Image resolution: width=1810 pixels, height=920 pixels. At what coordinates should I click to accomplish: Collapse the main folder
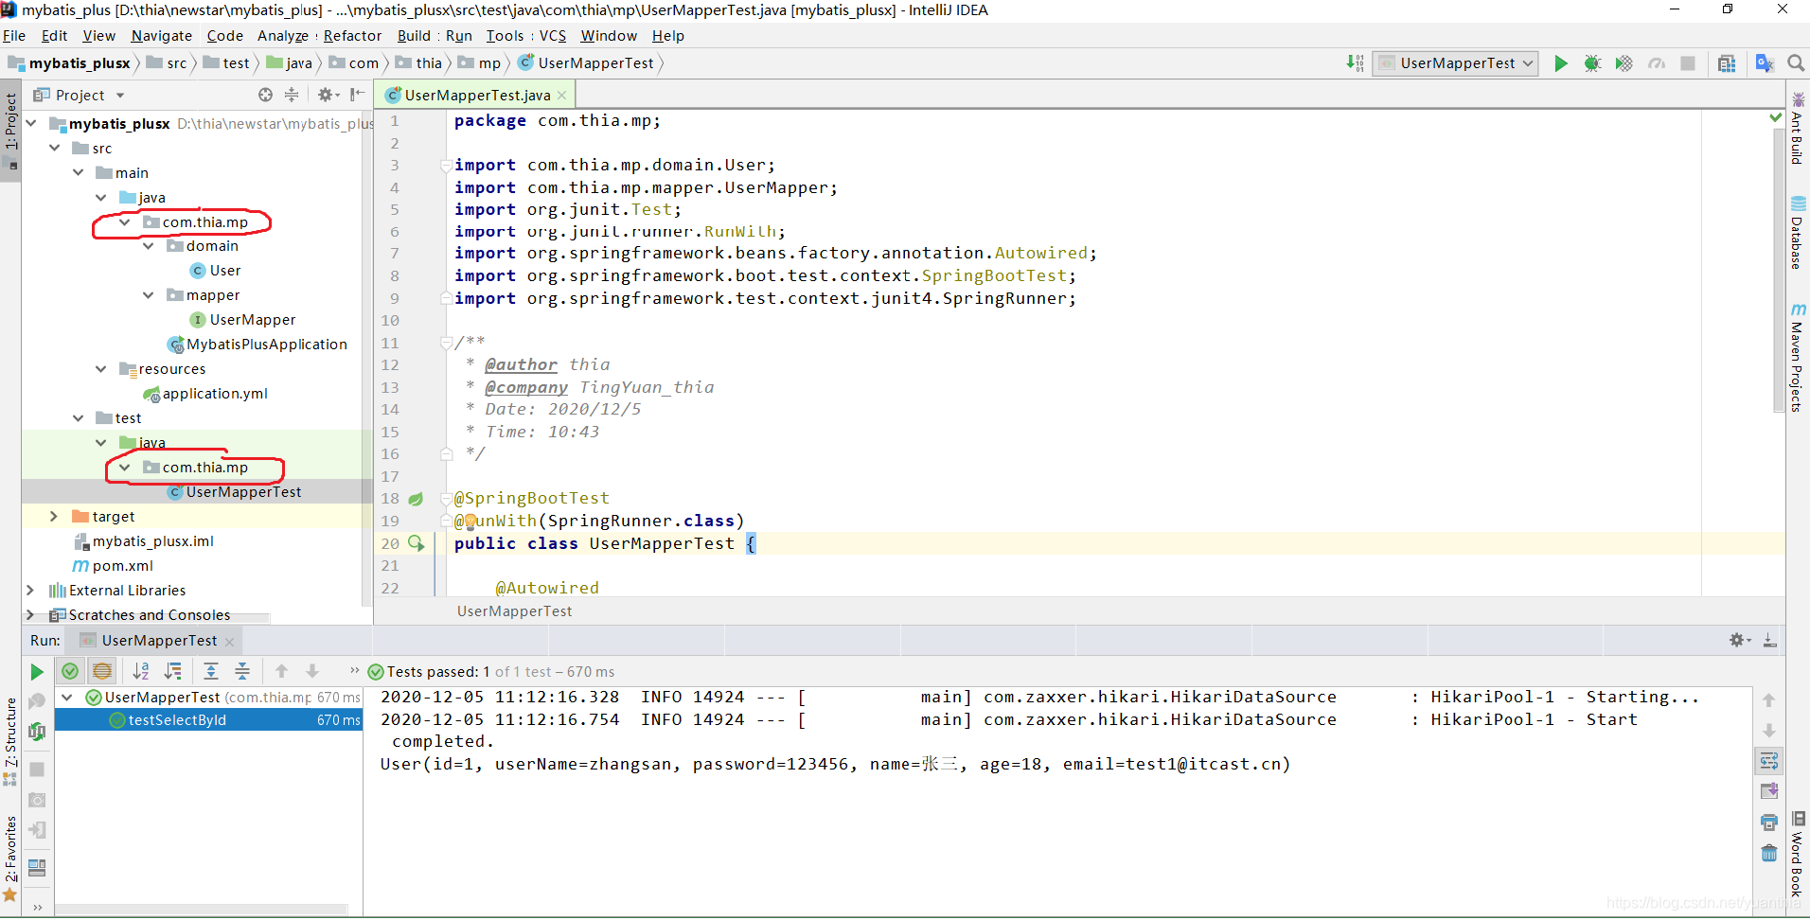click(x=78, y=173)
